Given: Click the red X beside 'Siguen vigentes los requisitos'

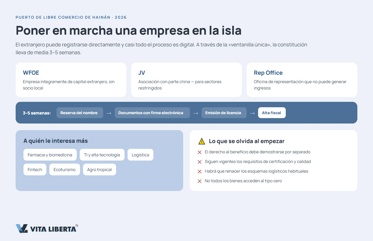Looking at the screenshot, I should tap(199, 162).
